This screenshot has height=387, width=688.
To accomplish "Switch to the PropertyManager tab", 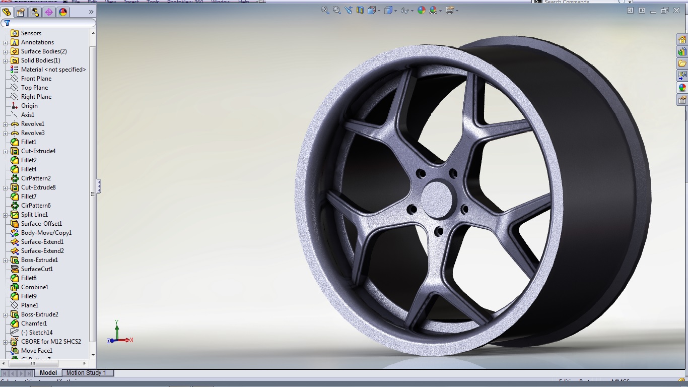I will (x=20, y=12).
